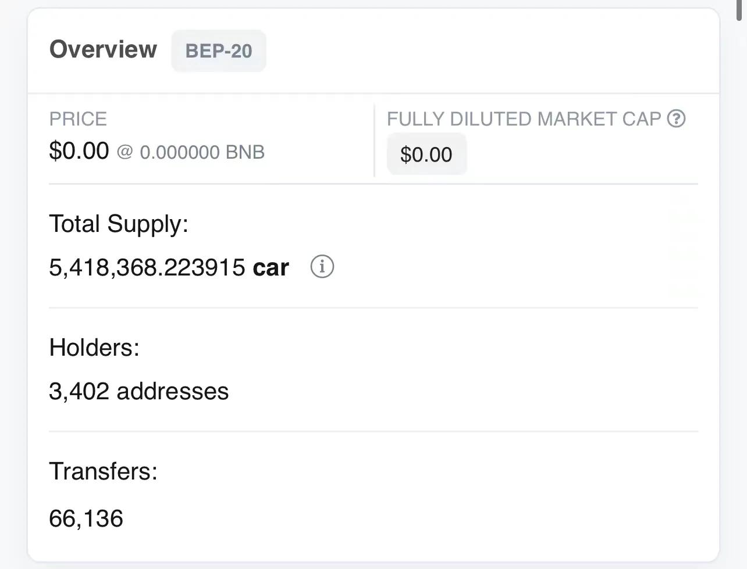Select the Overview heading

pos(103,49)
